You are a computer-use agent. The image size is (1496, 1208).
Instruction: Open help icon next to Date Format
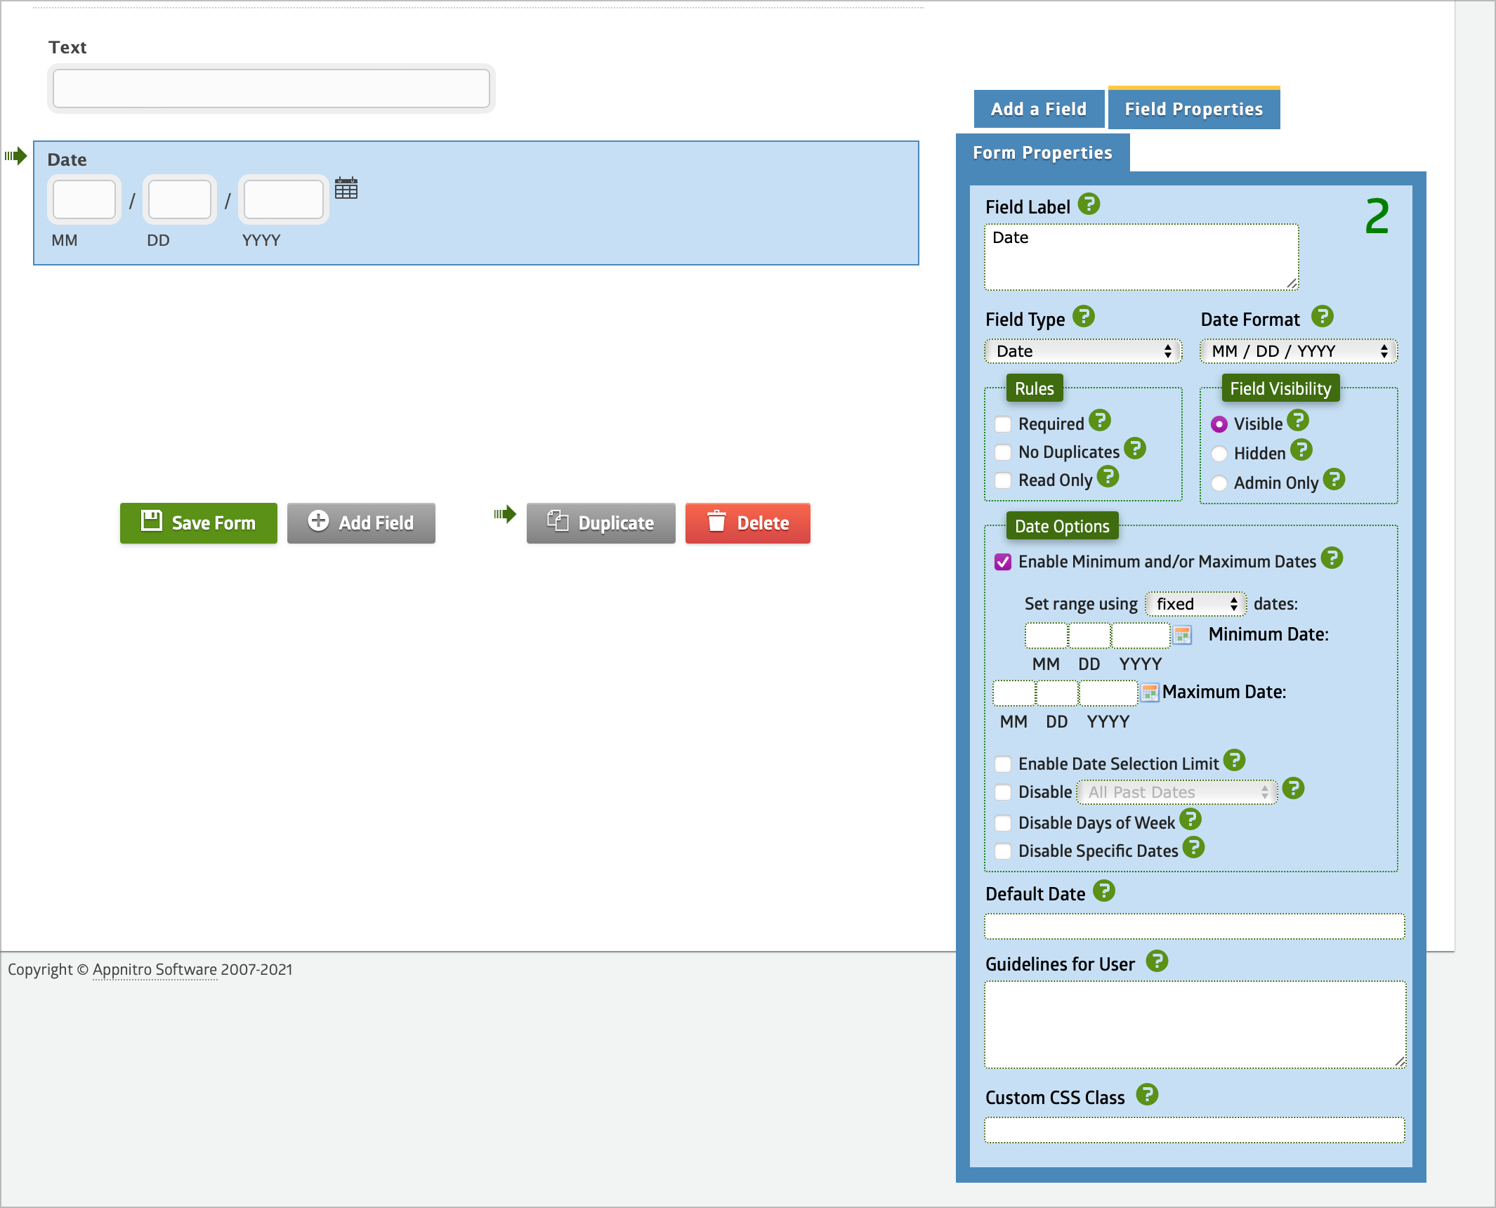1323,317
